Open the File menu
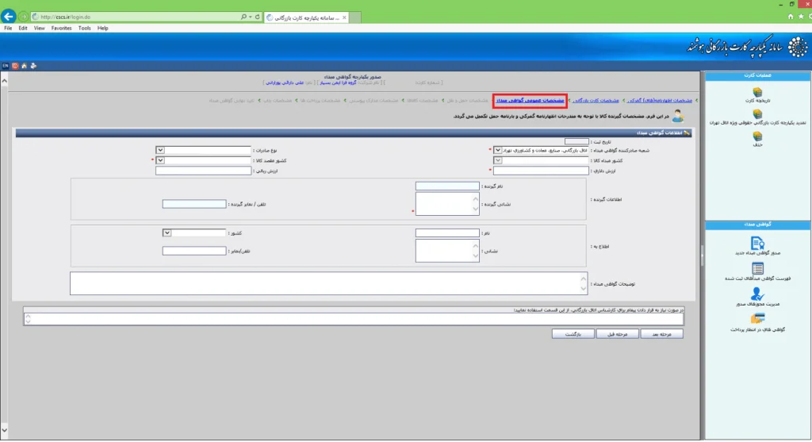Image resolution: width=812 pixels, height=442 pixels. [x=8, y=28]
